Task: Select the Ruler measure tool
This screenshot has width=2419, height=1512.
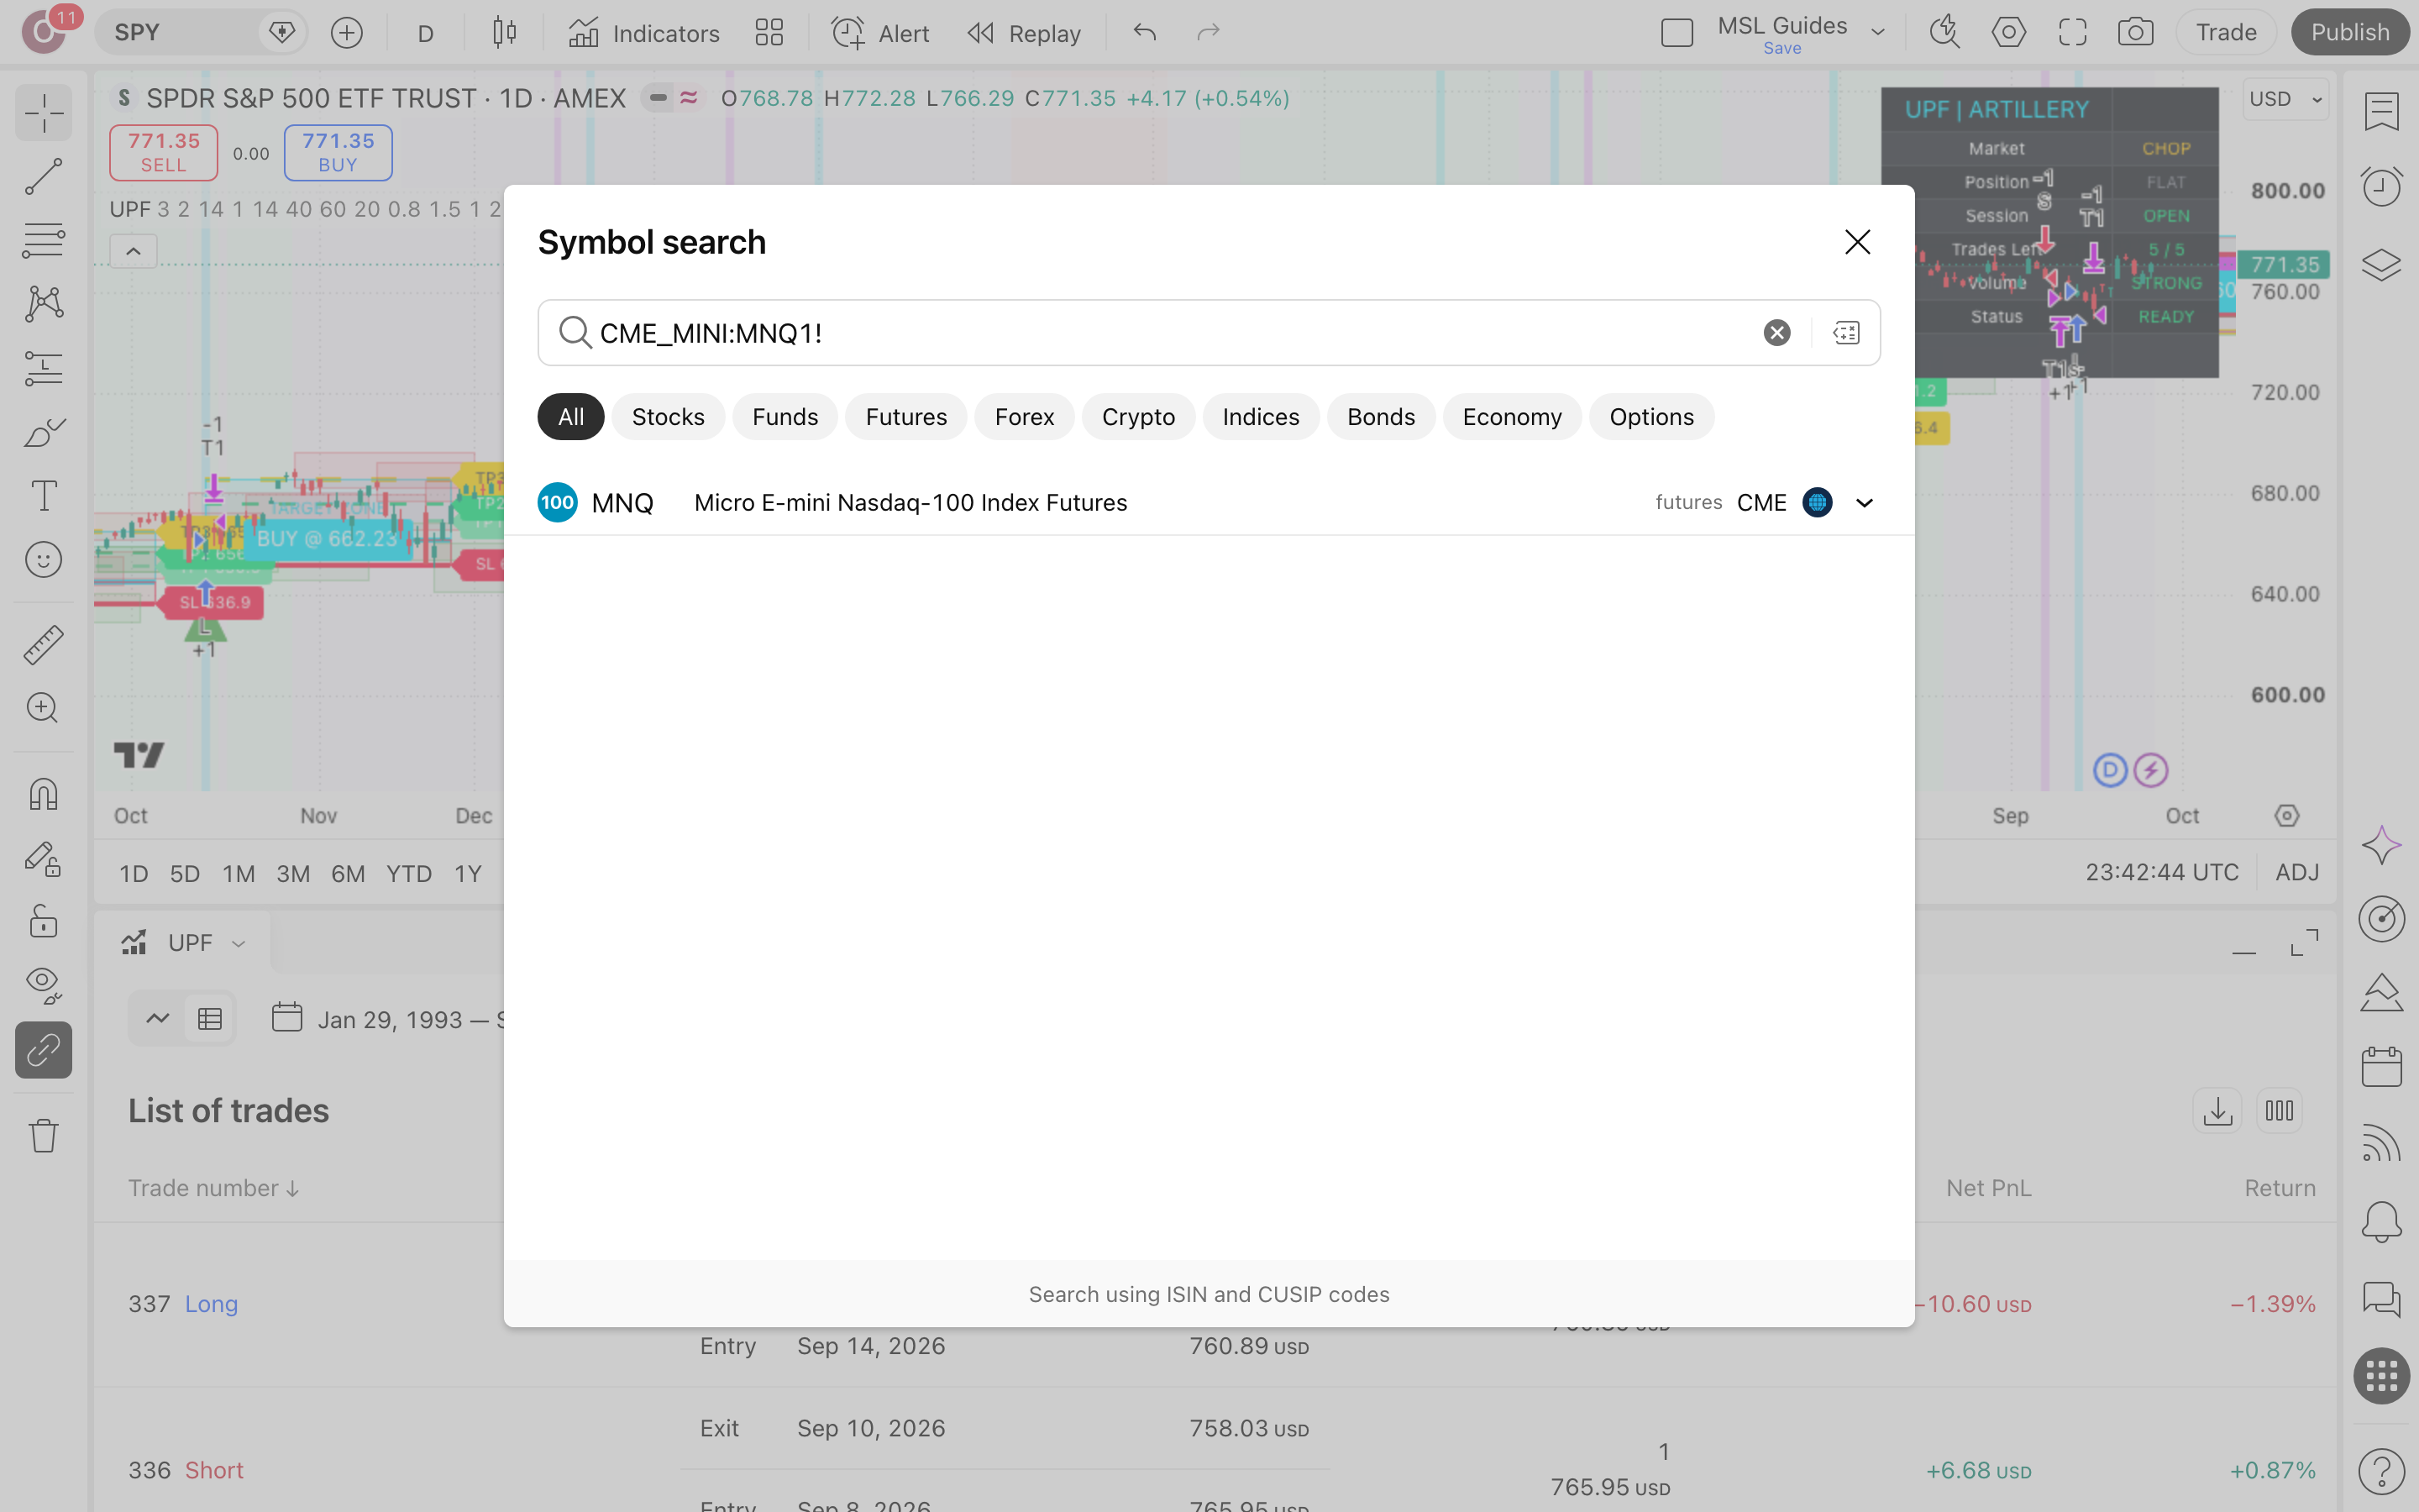Action: point(43,645)
